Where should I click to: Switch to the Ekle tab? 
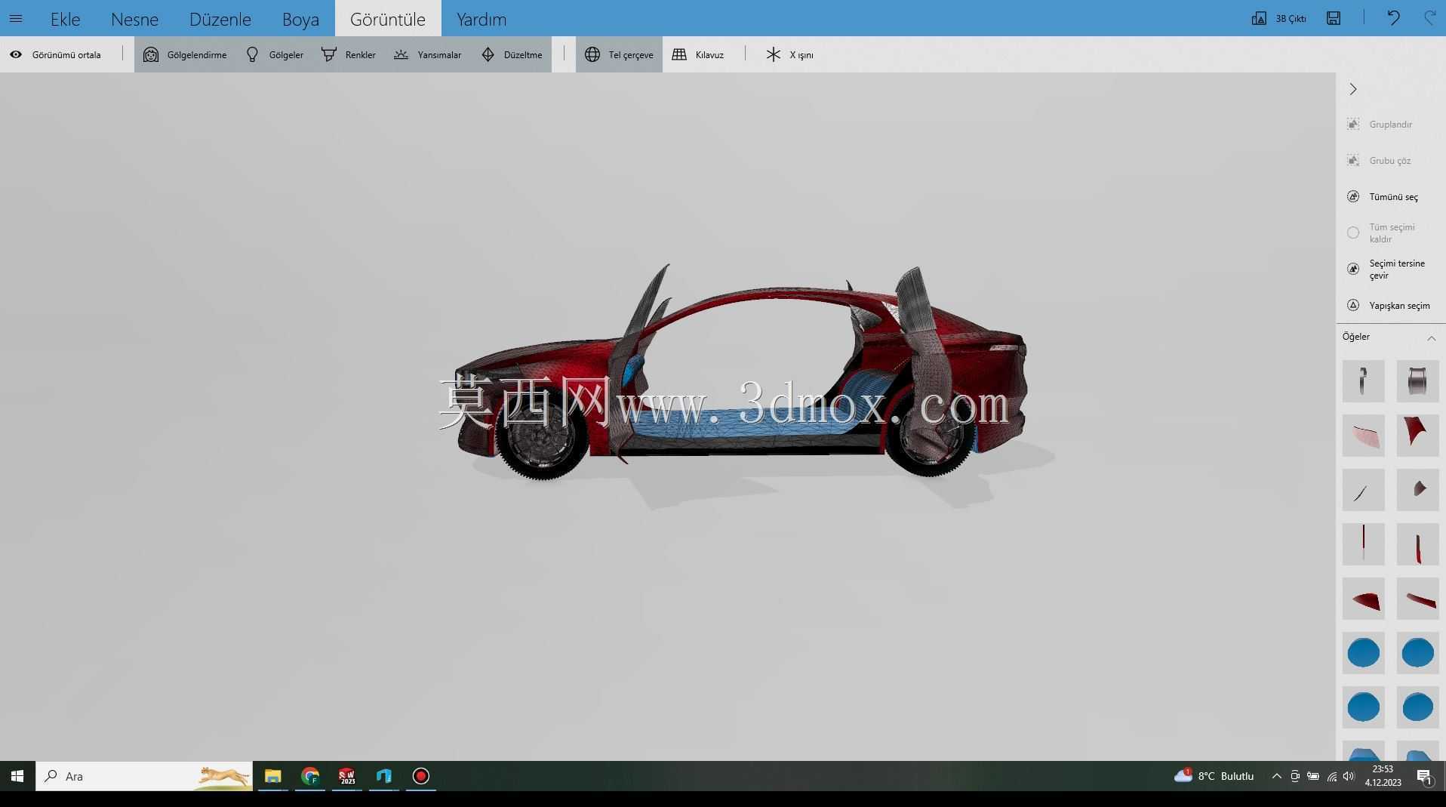click(x=65, y=19)
